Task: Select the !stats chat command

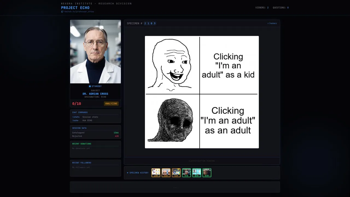Action: click(x=76, y=117)
